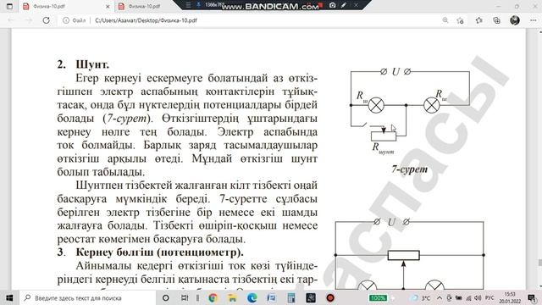The image size is (542, 305).
Task: Open the volume speaker tray icon
Action: [x=478, y=297]
